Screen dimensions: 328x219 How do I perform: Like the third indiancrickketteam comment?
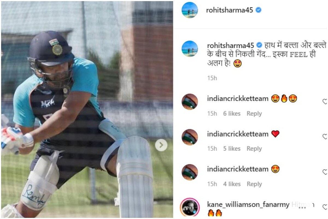325,172
